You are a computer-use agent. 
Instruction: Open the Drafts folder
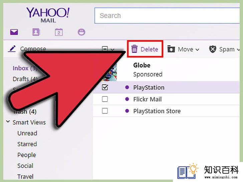(x=25, y=79)
